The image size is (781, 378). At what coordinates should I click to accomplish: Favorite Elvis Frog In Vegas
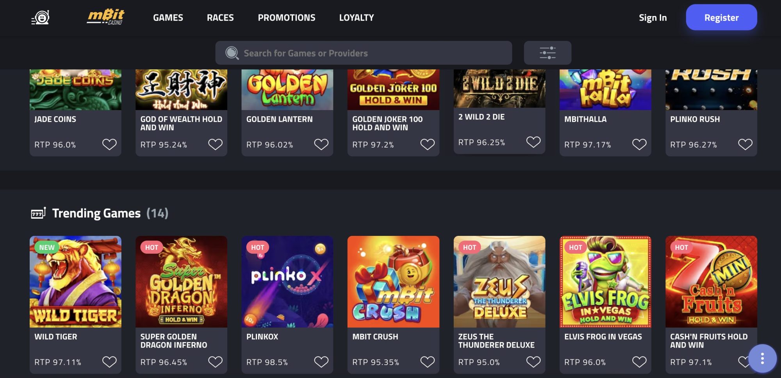639,362
